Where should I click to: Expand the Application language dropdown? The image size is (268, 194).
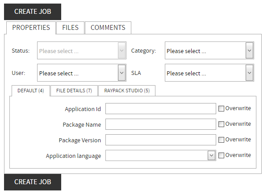(161, 156)
